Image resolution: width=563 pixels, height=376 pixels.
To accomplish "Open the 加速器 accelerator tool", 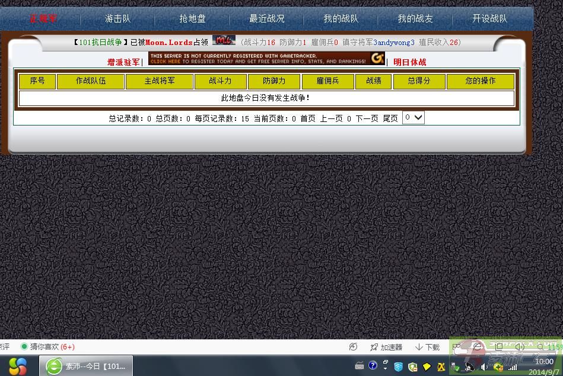I will (386, 347).
